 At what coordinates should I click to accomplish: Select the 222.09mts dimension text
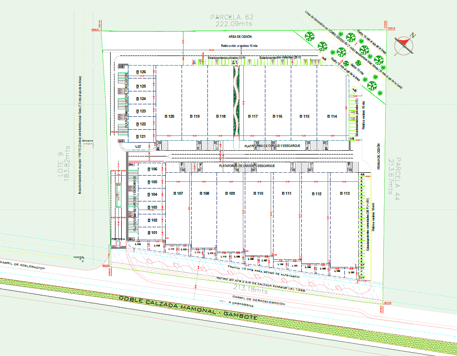[x=232, y=23]
